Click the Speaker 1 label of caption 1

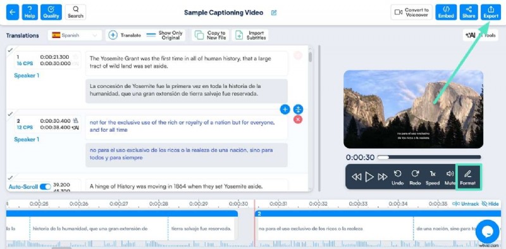click(27, 75)
